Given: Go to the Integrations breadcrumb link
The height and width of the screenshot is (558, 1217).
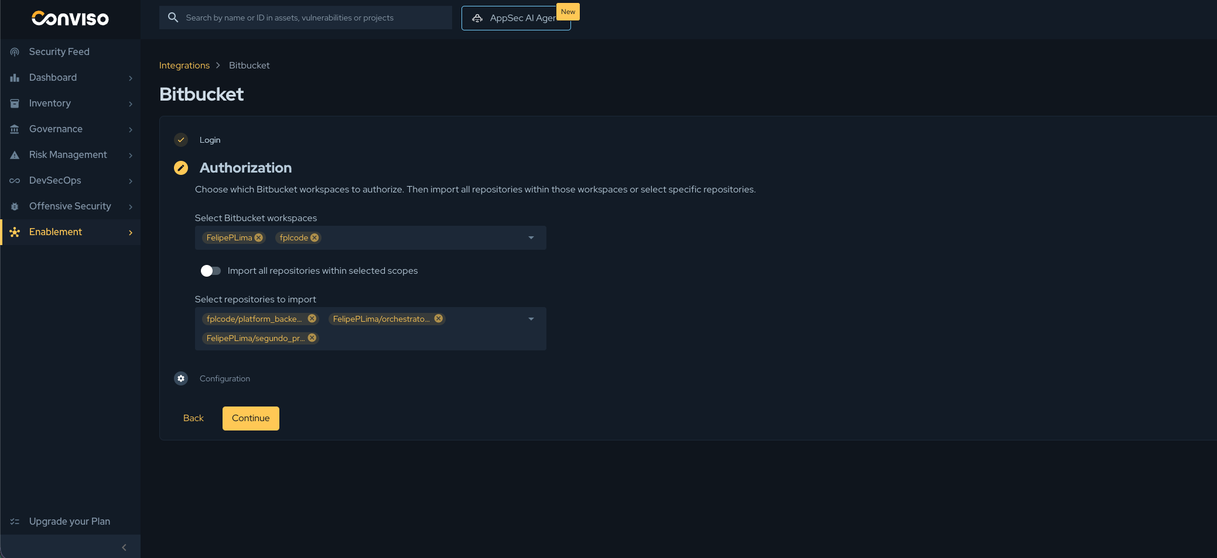Looking at the screenshot, I should coord(184,66).
